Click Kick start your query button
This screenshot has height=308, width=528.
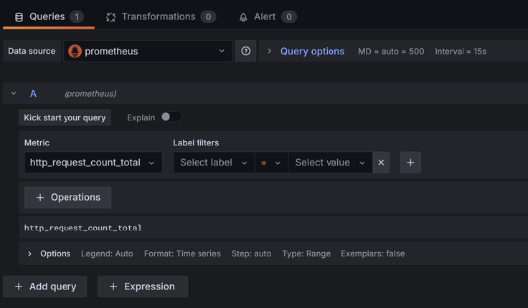(x=65, y=117)
